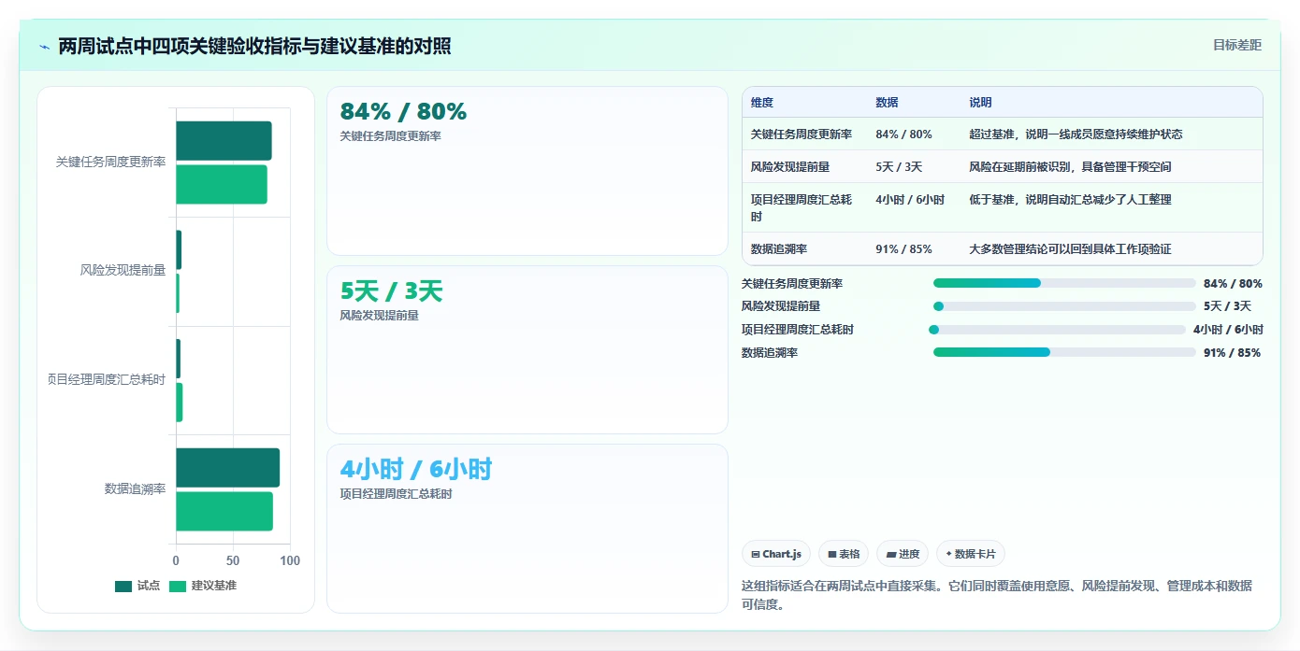Click table cell 数据追溯率 in 维度 column

(779, 249)
